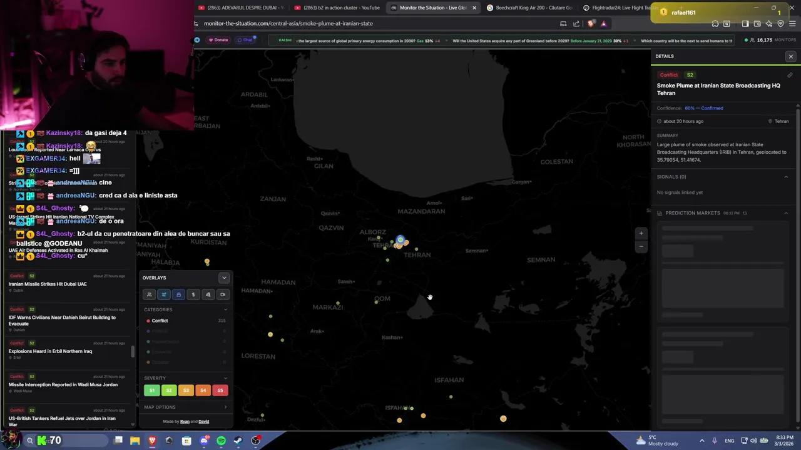
Task: Click the Telegram icon in top bar
Action: (x=197, y=40)
